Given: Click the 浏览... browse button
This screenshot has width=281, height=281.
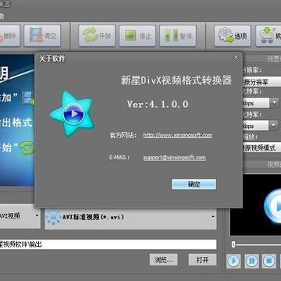Looking at the screenshot, I should pos(163,260).
